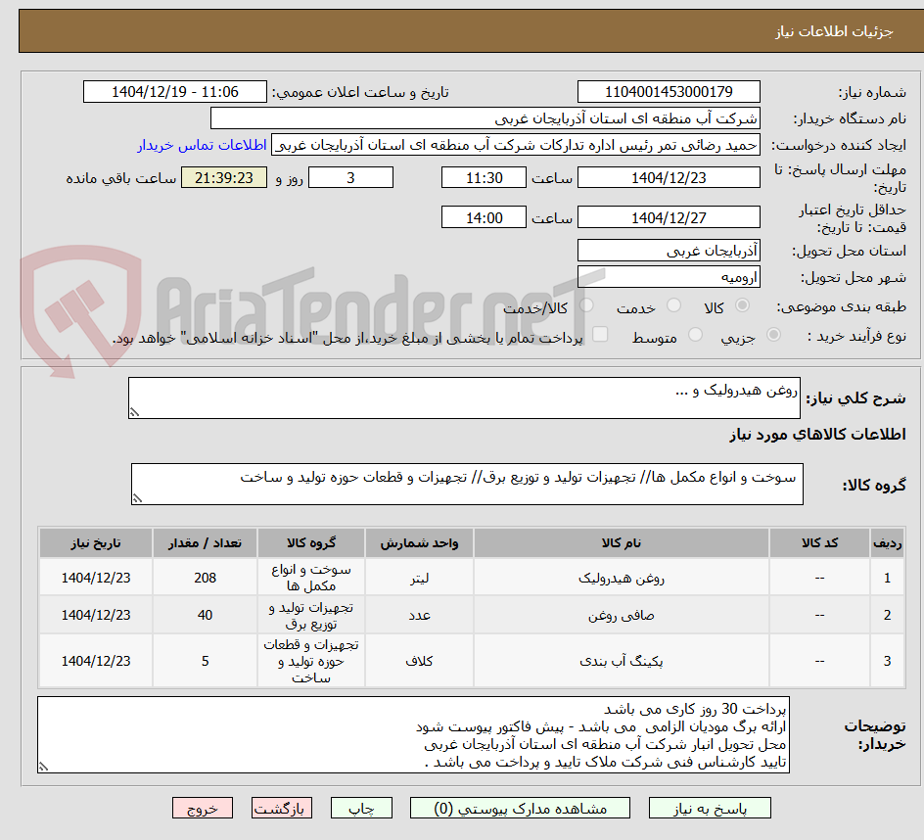Click the شماره نیاز number field
This screenshot has height=840, width=924.
[669, 92]
